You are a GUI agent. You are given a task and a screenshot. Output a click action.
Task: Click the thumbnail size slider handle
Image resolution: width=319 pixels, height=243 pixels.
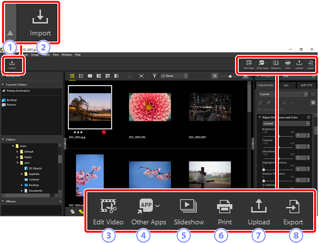pos(230,76)
